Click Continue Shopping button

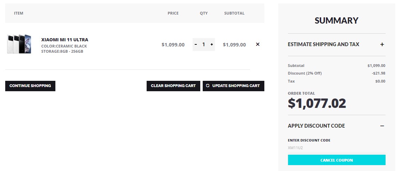[x=30, y=86]
